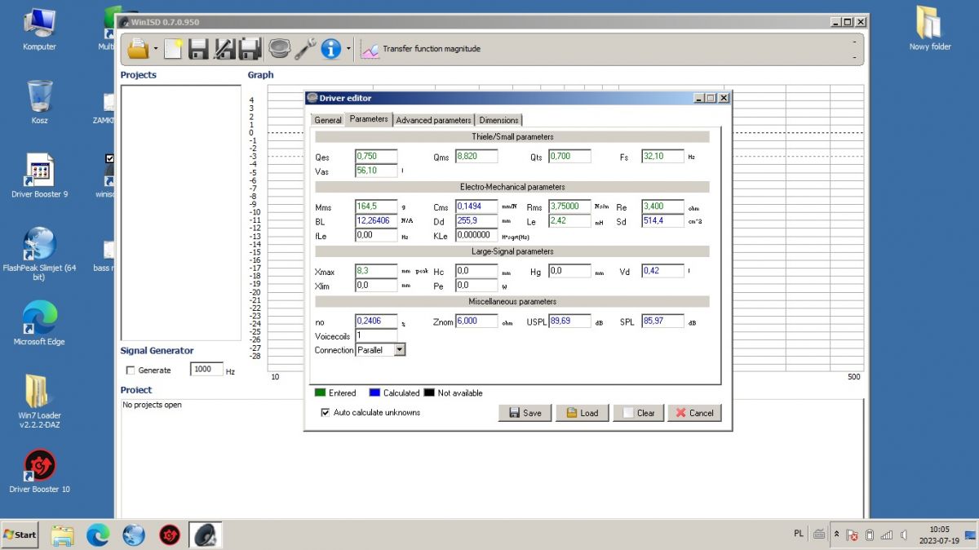Click the Re resistance field
The height and width of the screenshot is (550, 979).
pyautogui.click(x=662, y=206)
